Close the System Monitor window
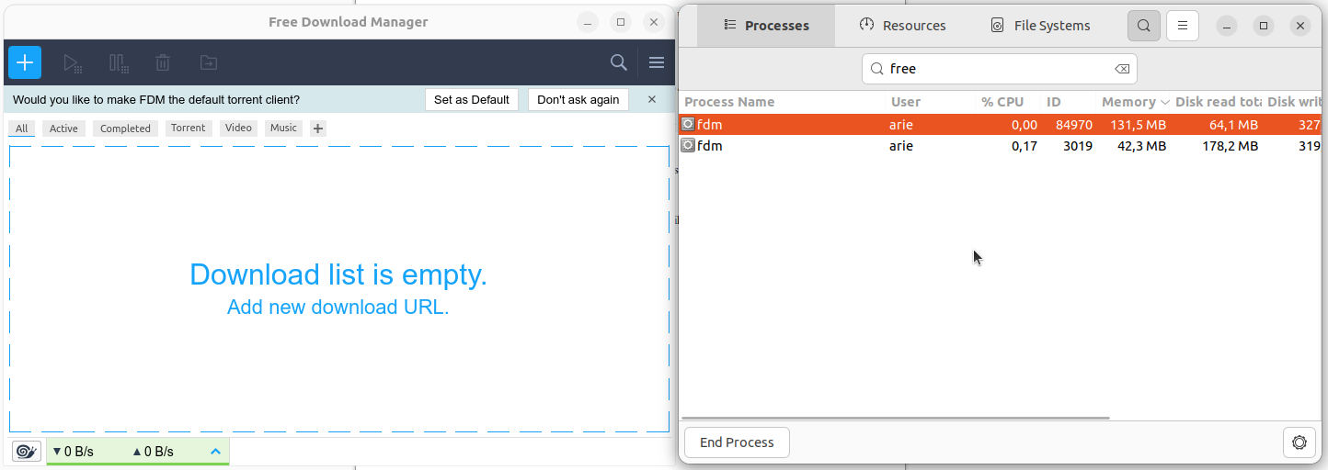The height and width of the screenshot is (470, 1328). point(1300,26)
